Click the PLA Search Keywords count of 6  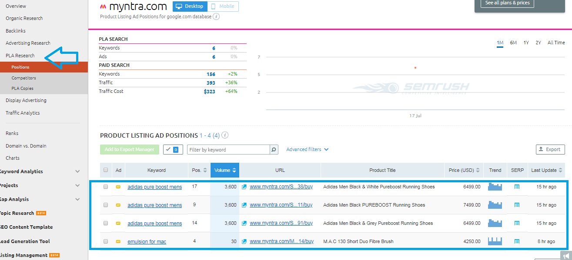coord(214,48)
